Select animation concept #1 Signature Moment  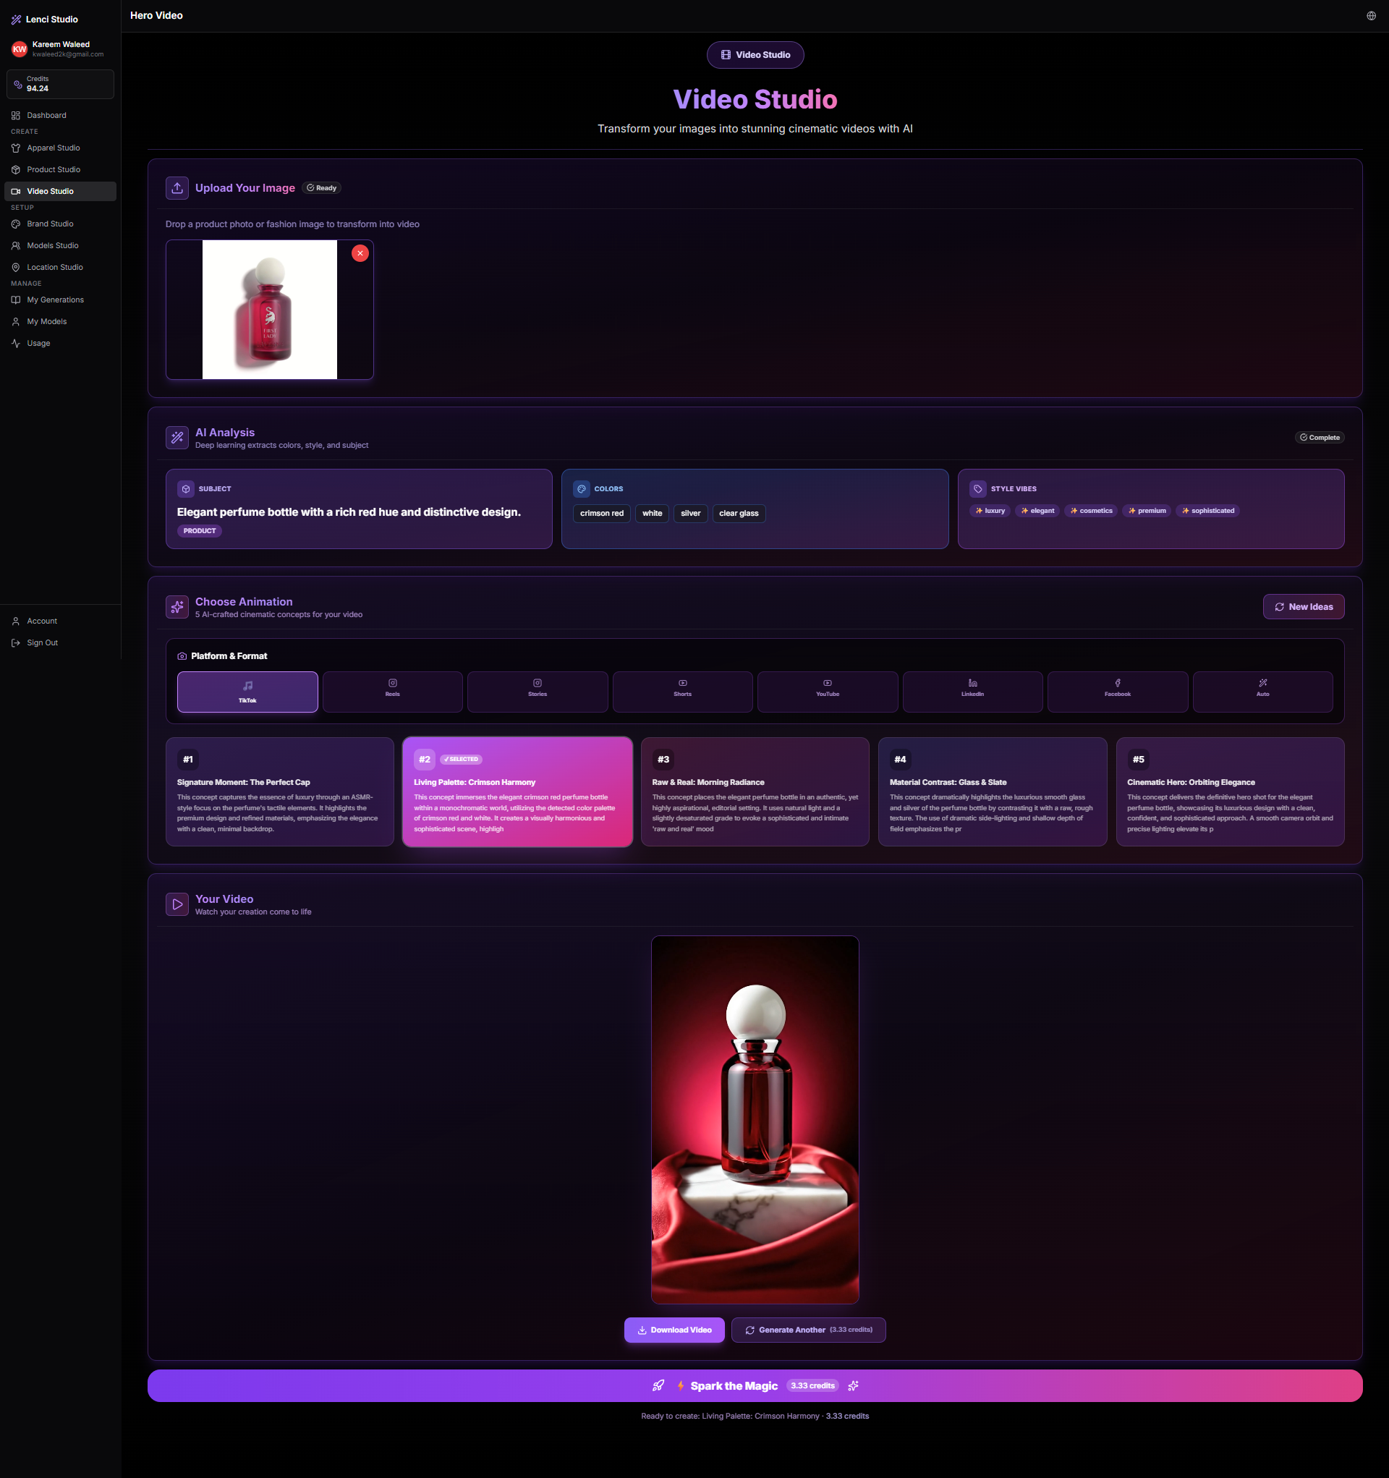coord(279,791)
